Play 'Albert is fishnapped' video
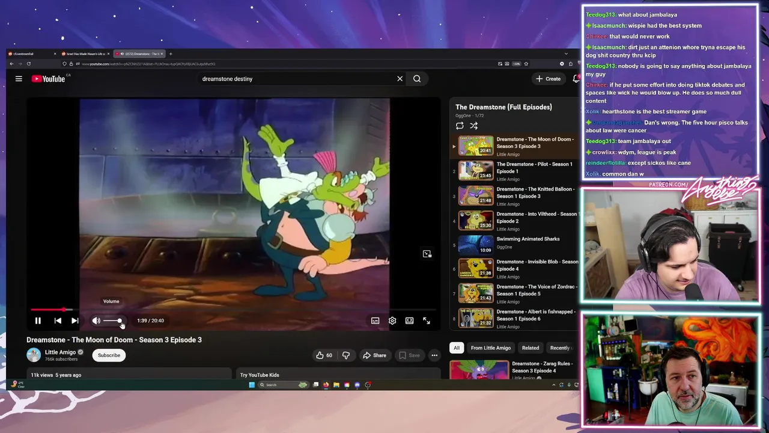The width and height of the screenshot is (769, 433). pyautogui.click(x=515, y=319)
